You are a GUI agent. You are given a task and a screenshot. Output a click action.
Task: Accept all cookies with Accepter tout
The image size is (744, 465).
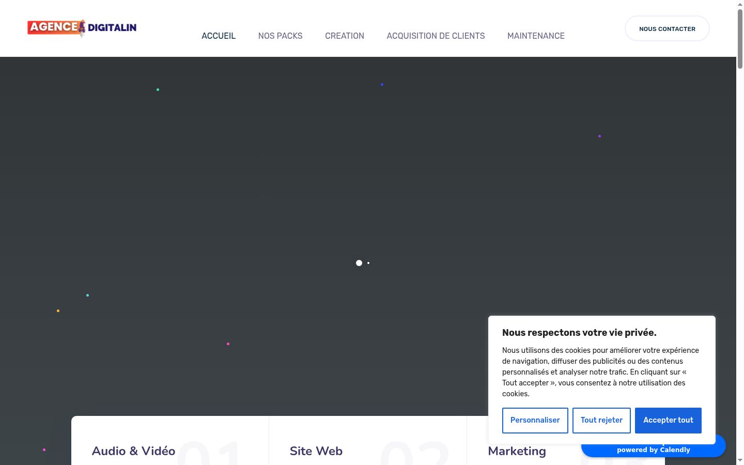pos(668,420)
